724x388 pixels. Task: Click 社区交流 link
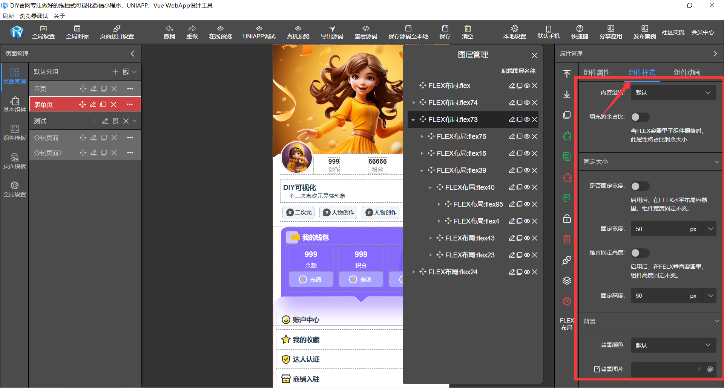[673, 32]
